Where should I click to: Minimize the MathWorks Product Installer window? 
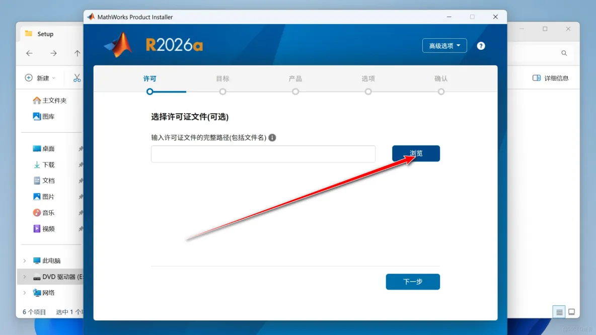click(x=449, y=17)
